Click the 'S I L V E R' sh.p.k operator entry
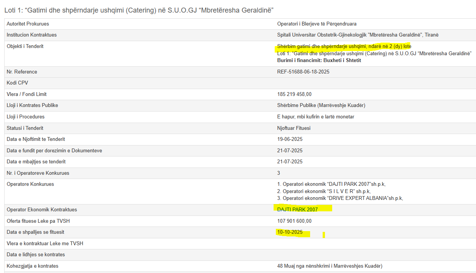 tap(324, 191)
